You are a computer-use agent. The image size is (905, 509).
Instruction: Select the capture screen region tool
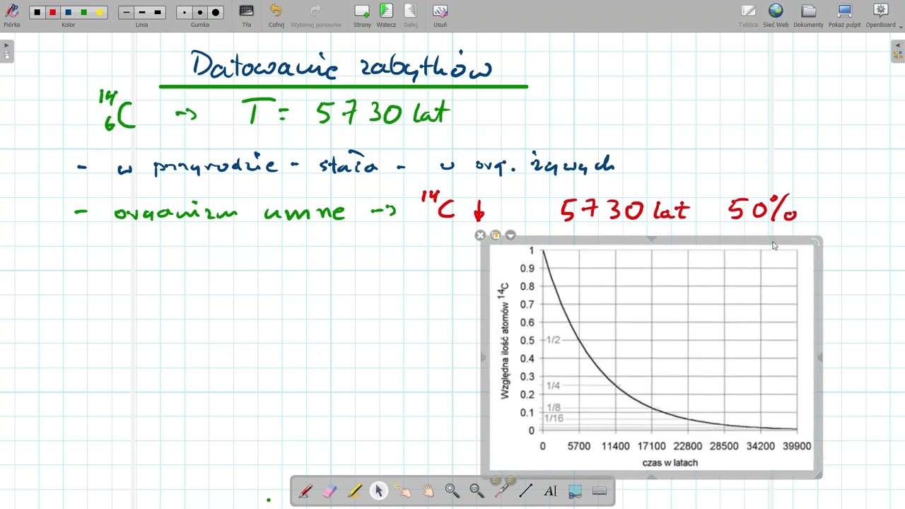coord(575,491)
